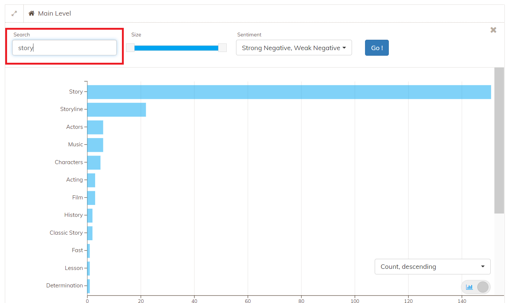Image resolution: width=510 pixels, height=303 pixels.
Task: Click the Film bar
Action: tap(91, 198)
